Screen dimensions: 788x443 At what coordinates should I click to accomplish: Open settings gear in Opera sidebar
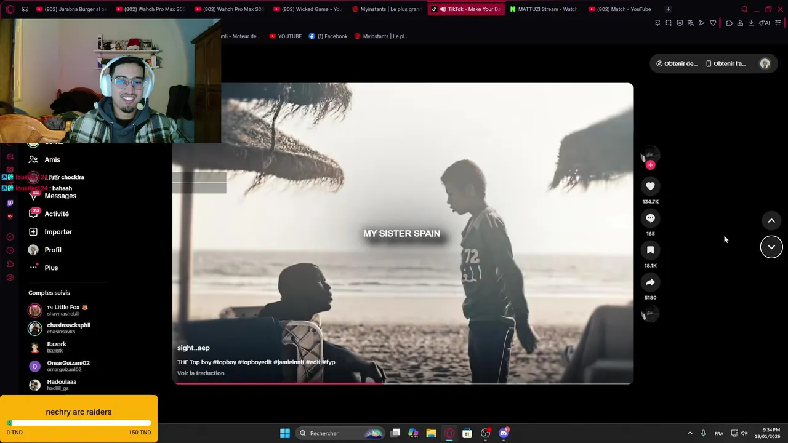(x=10, y=277)
